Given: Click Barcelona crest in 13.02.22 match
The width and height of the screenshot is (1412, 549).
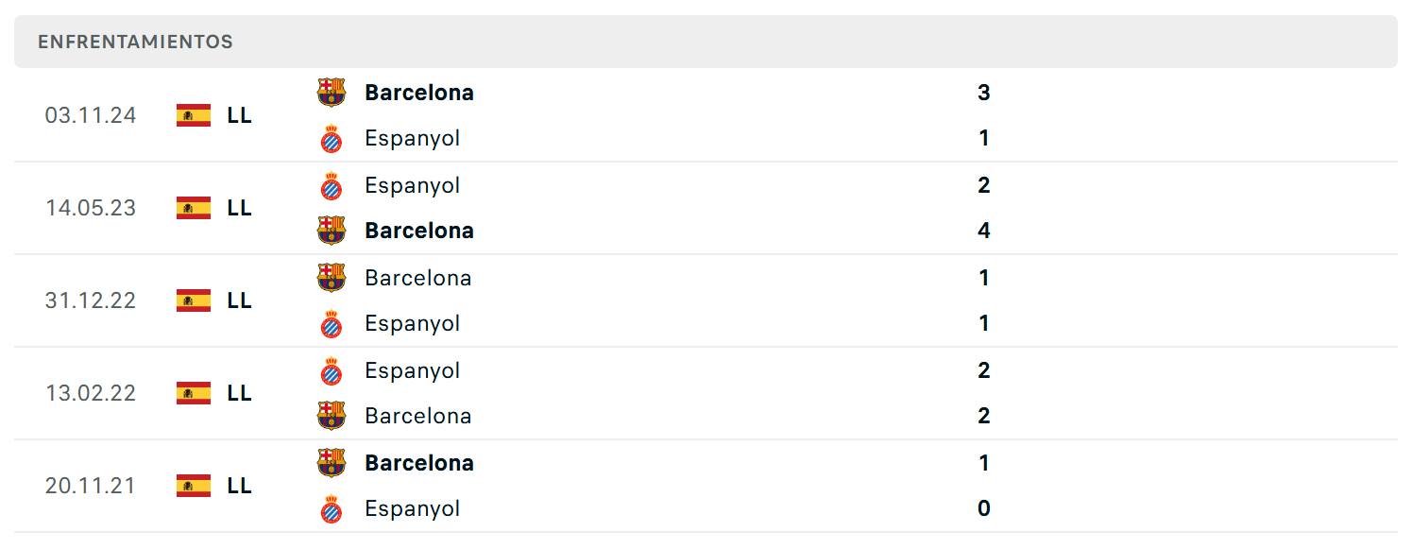Looking at the screenshot, I should point(332,416).
